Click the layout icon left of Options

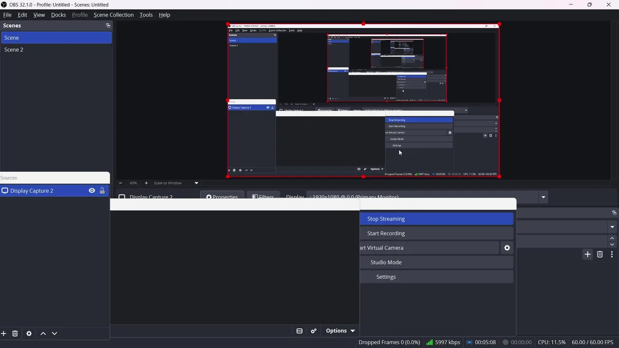point(299,331)
